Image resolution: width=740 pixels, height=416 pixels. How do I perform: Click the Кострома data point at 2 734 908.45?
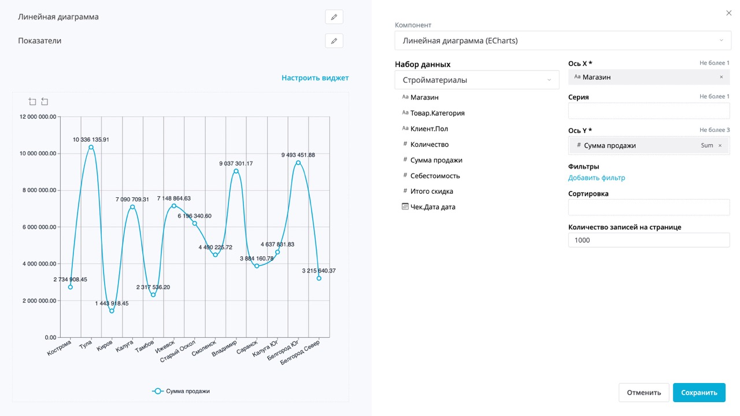pos(71,287)
